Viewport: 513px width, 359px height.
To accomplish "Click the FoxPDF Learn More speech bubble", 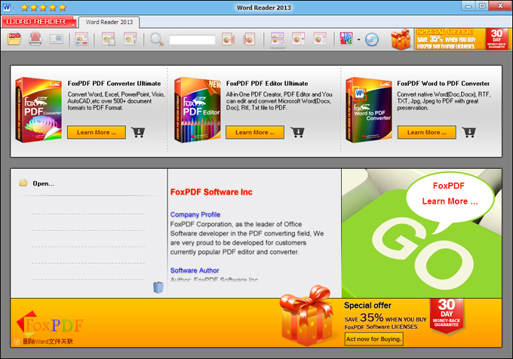I will point(449,194).
